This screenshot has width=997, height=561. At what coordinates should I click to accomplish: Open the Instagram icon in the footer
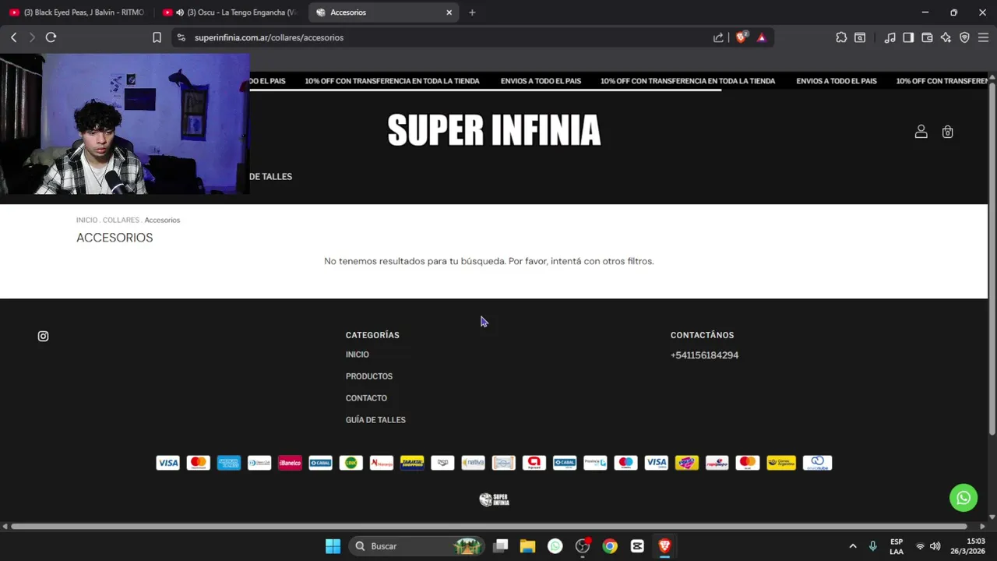(43, 336)
